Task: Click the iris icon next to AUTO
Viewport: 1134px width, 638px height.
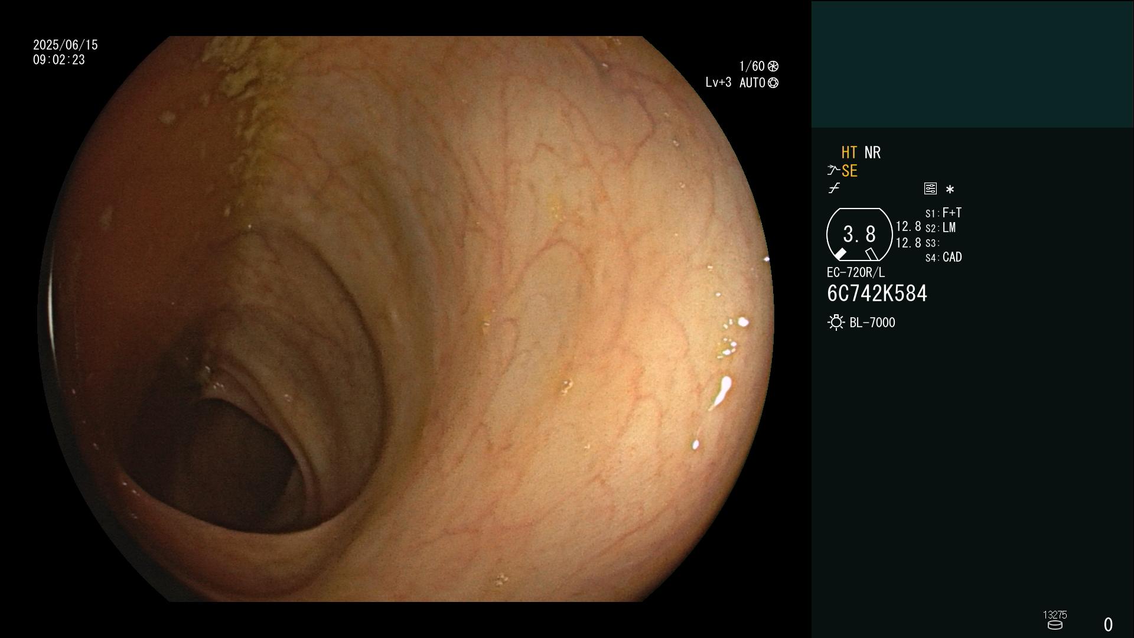Action: 773,83
